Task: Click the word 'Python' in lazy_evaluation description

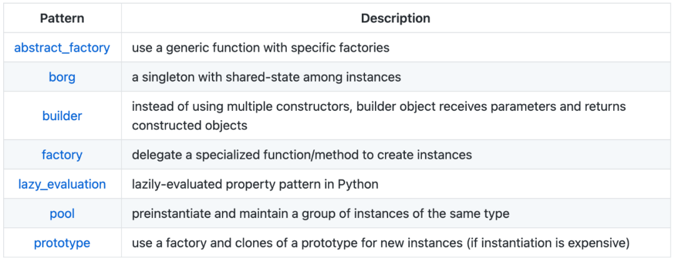Action: (358, 184)
